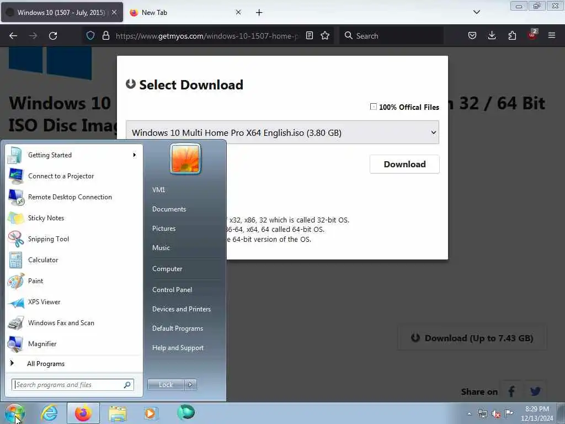Image resolution: width=565 pixels, height=424 pixels.
Task: Close the New Tab tab
Action: tap(238, 12)
